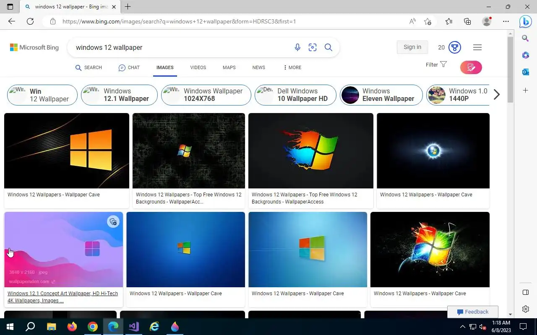Viewport: 537px width, 335px height.
Task: Open black and green grid Windows logo thumbnail
Action: coord(189,151)
